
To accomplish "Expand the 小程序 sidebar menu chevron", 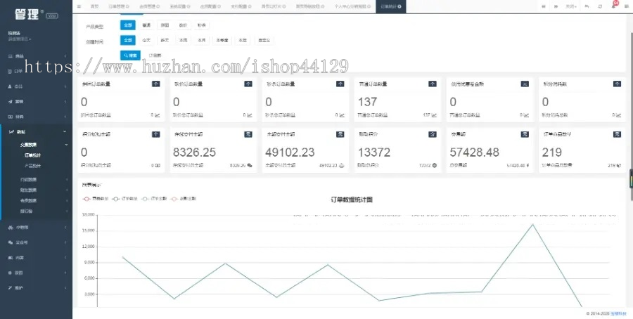I will coord(65,228).
